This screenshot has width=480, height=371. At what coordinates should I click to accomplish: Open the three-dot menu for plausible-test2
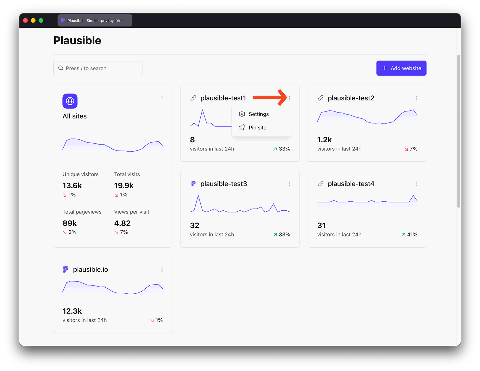[x=417, y=98]
